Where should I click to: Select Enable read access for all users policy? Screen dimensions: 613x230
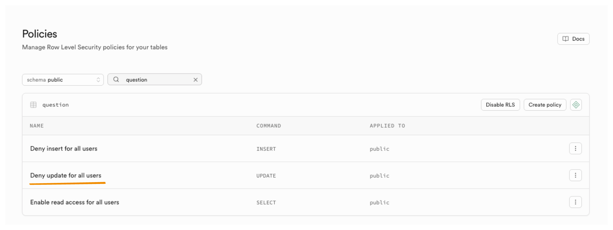75,202
